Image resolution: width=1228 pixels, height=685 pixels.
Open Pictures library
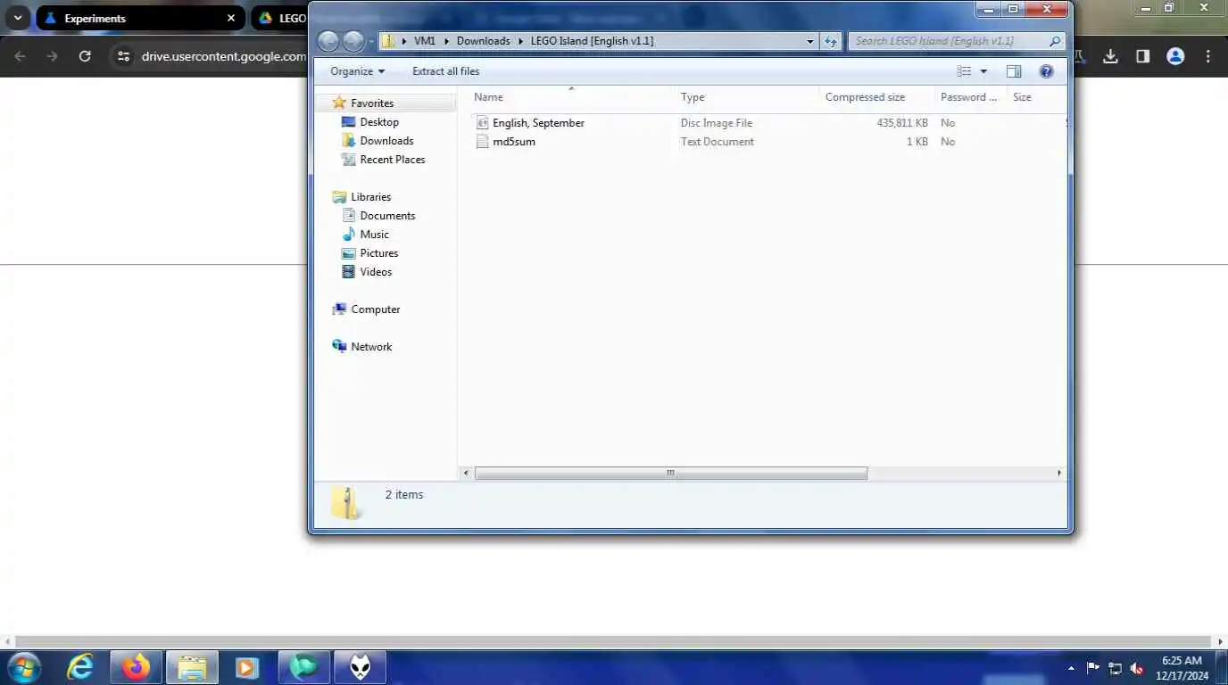click(378, 253)
